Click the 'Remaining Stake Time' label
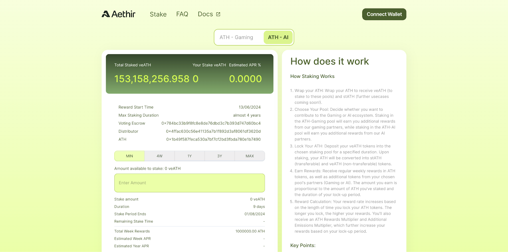Viewport: 508px width, 252px height. (x=134, y=221)
